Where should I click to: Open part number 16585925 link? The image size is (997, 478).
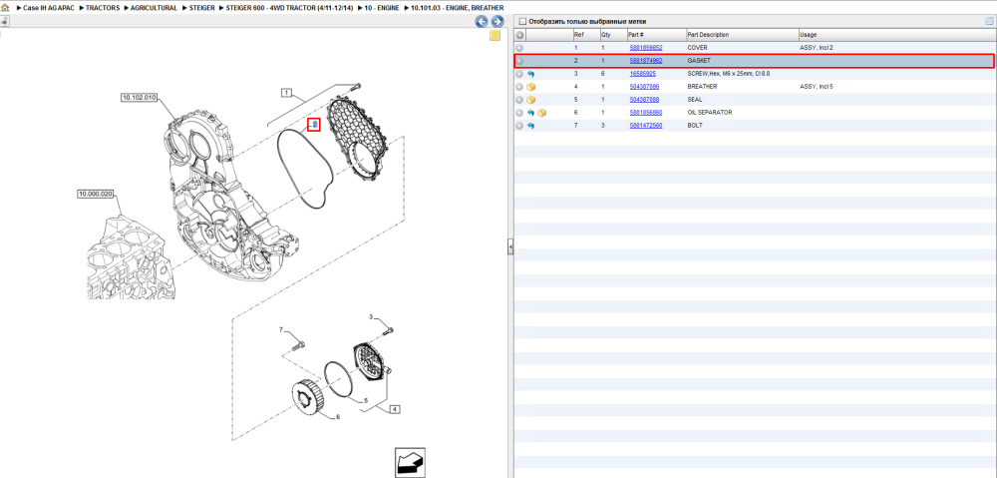(642, 74)
